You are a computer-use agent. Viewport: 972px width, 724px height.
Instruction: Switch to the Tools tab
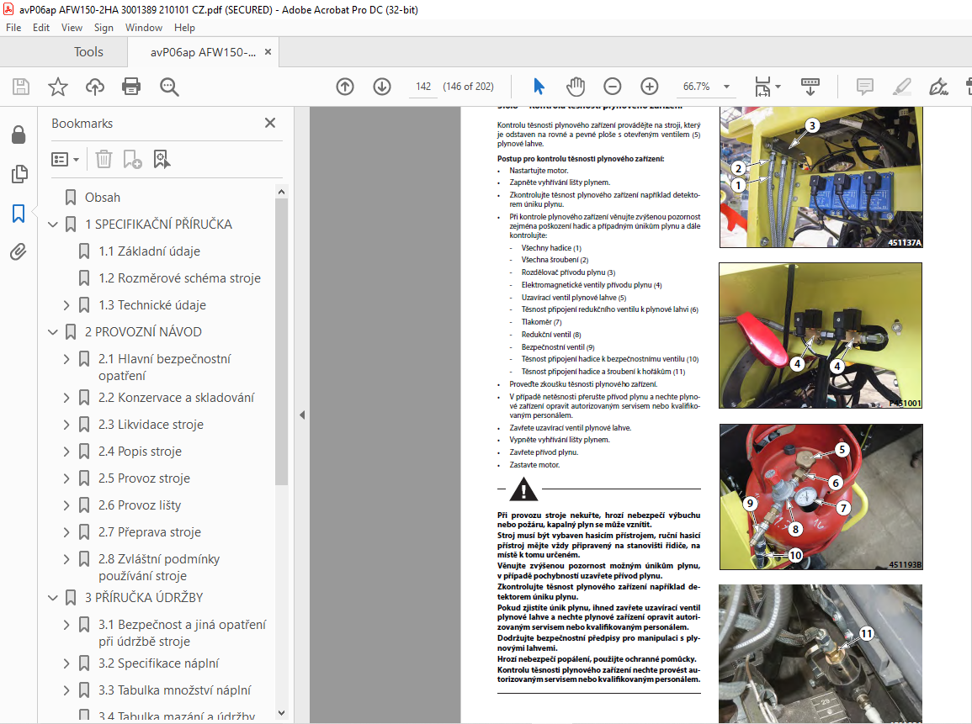[x=88, y=52]
